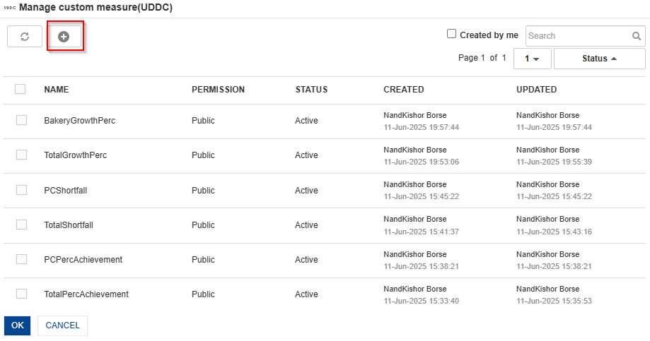Click updated timestamp 11-Jun-2025 15:35:53

(555, 301)
